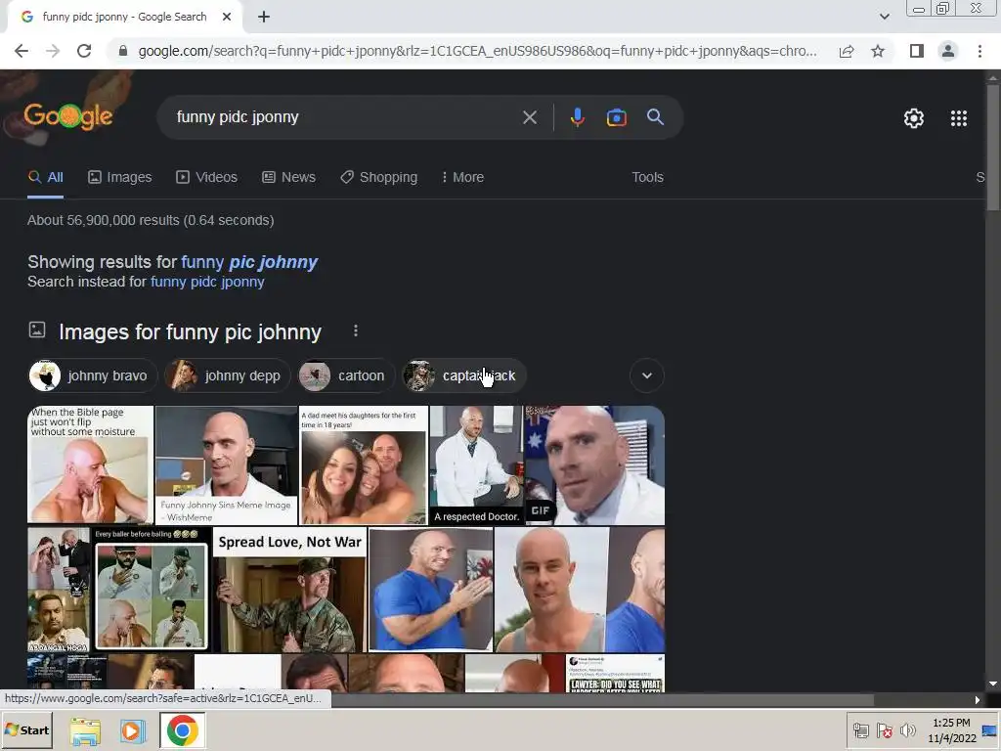Open the Chrome side panel

917,51
